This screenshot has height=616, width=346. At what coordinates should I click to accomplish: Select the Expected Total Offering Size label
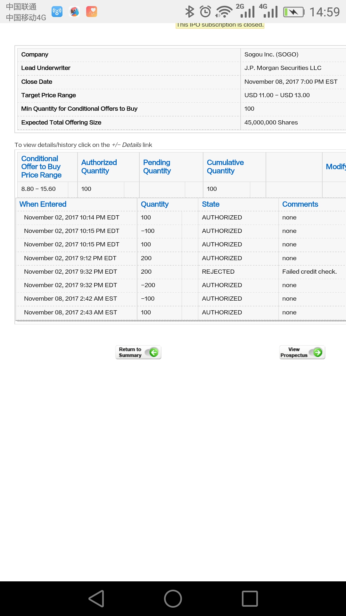61,123
